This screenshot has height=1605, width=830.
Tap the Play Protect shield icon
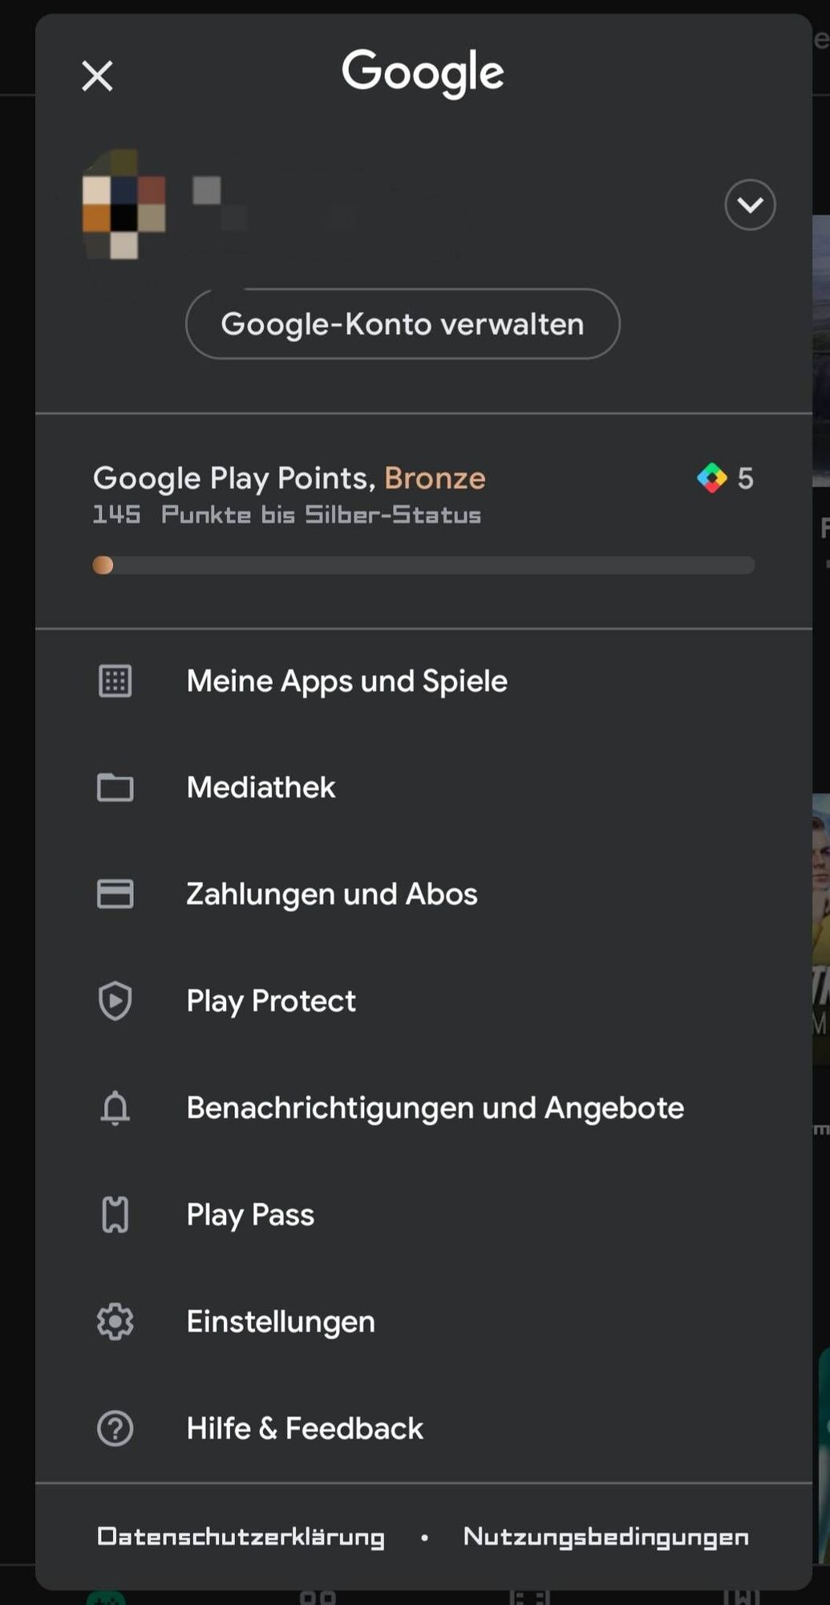(x=115, y=1001)
